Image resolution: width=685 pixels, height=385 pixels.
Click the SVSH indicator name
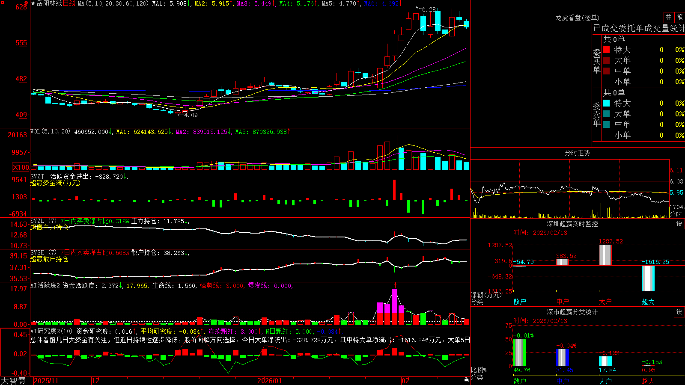pos(37,253)
